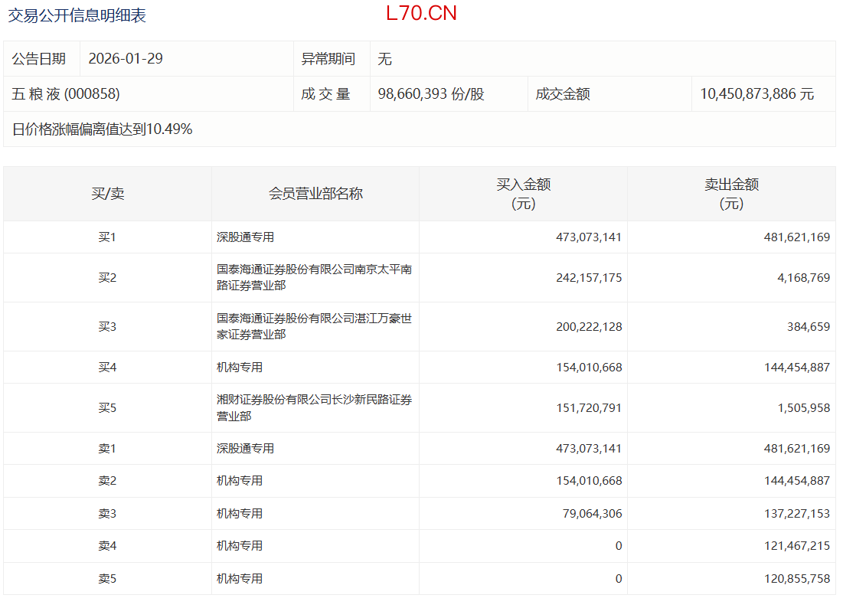Open the 国泰海通证券 湛江万豪世家 branch name
Screen dimensions: 843x608
coord(314,326)
